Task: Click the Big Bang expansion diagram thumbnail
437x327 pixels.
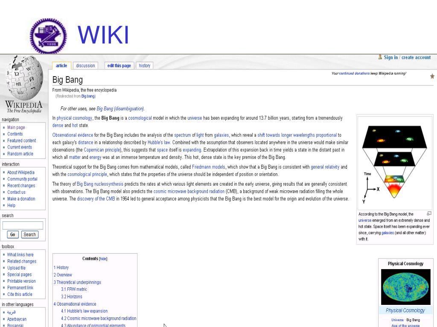Action: [x=395, y=163]
